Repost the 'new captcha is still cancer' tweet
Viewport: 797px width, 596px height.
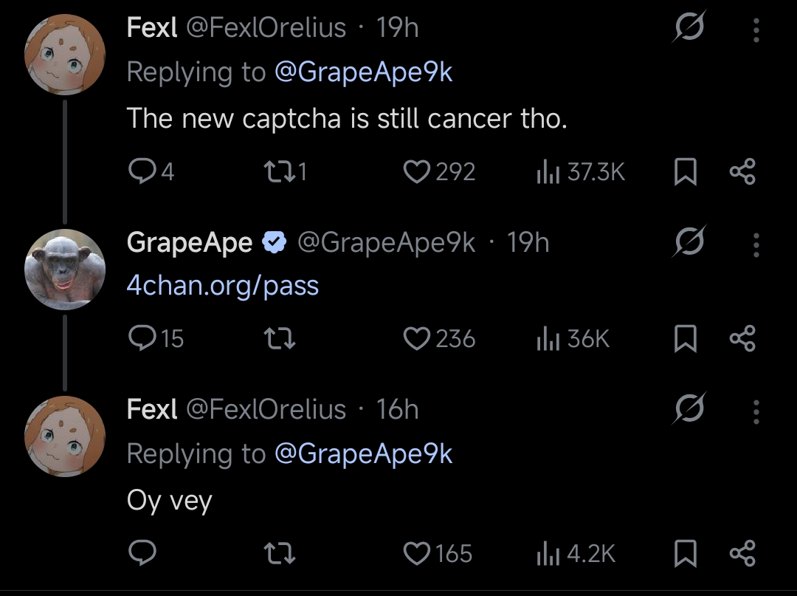286,171
